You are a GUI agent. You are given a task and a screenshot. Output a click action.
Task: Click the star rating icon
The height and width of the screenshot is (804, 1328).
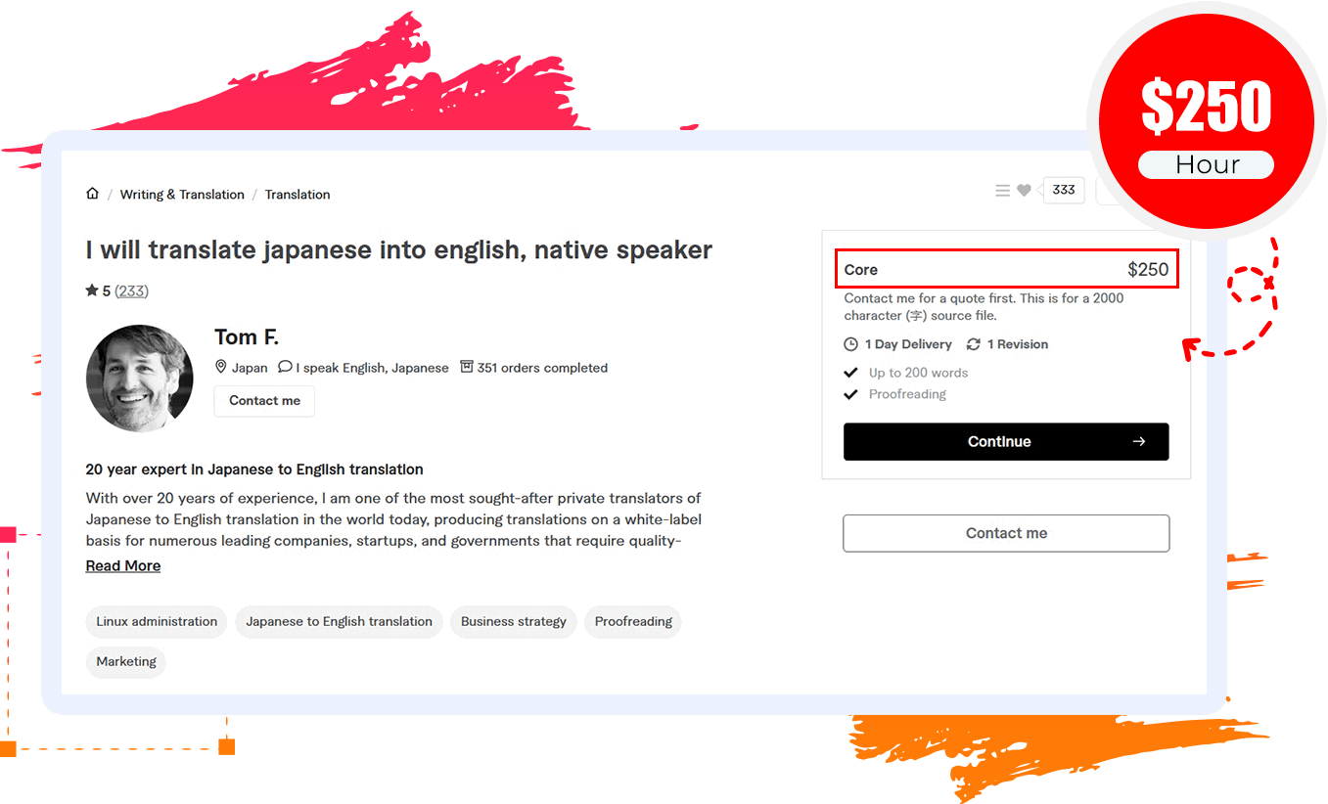point(92,290)
